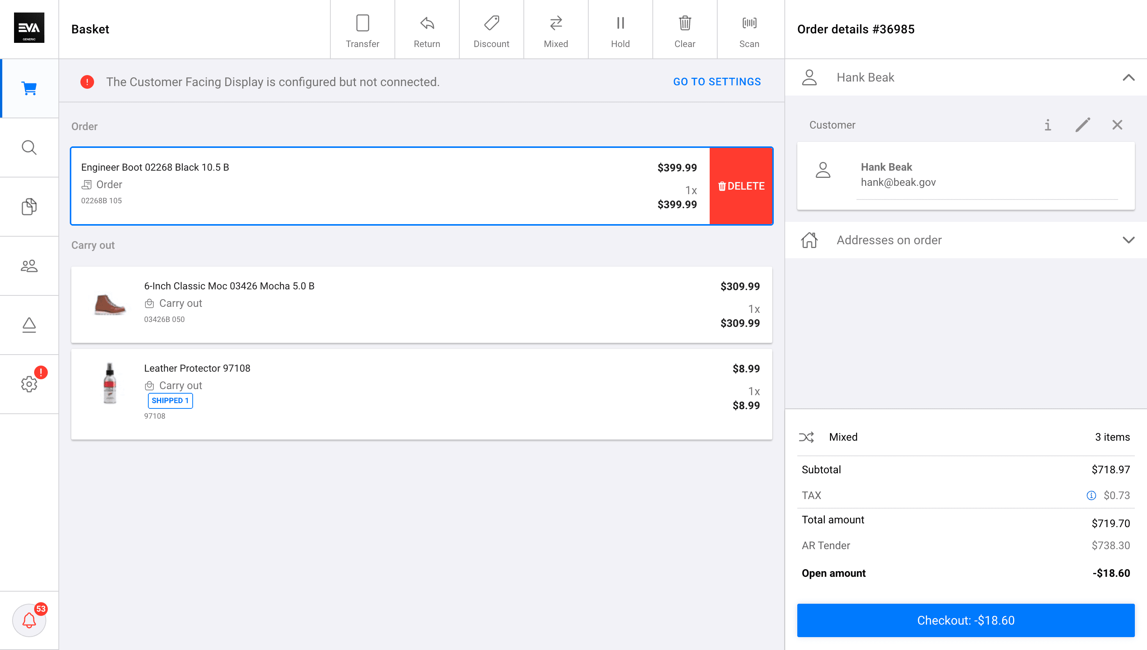The image size is (1147, 650).
Task: Open the Transfer basket option
Action: coord(362,30)
